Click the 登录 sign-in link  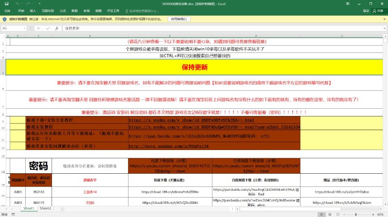366,11
